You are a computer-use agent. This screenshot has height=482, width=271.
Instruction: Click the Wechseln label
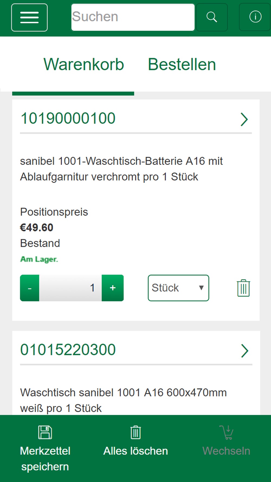point(226,451)
